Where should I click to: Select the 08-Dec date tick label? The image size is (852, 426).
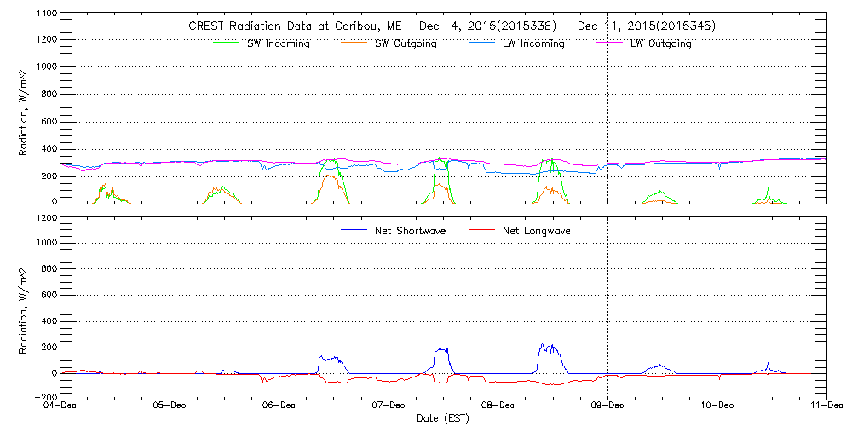498,406
